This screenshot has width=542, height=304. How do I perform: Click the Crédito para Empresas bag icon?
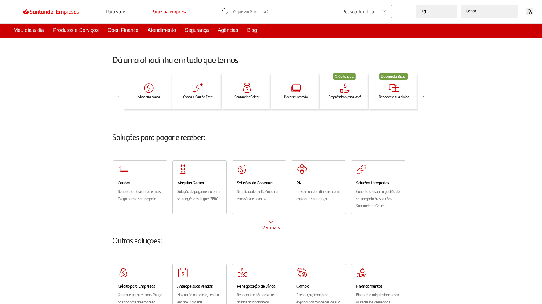123,272
